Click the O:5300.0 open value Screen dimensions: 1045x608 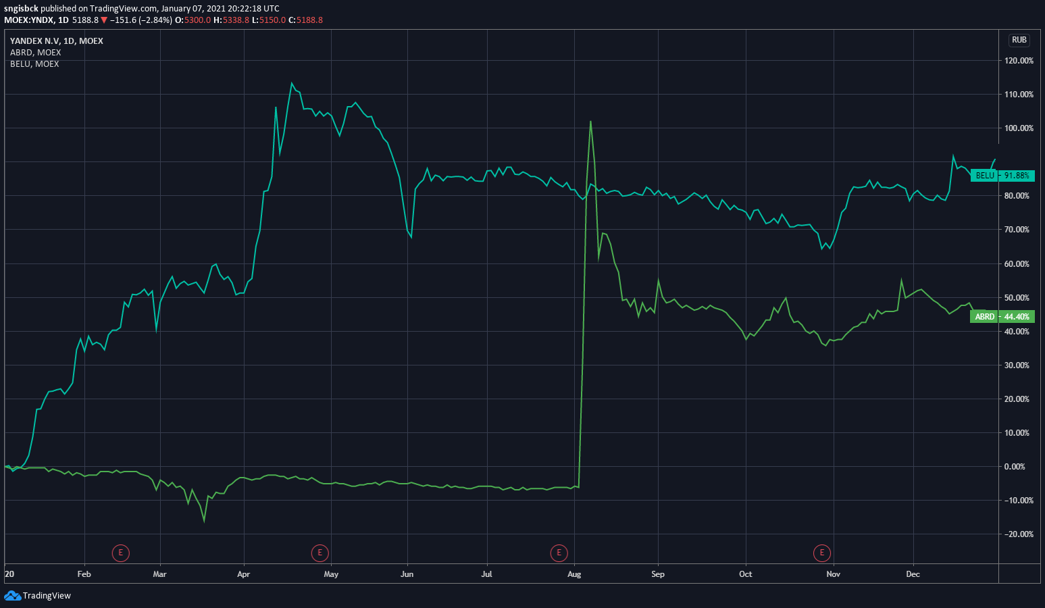point(193,20)
